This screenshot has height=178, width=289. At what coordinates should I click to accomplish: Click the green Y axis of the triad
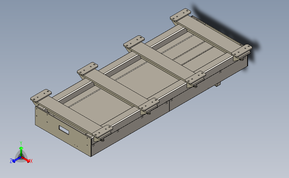pyautogui.click(x=21, y=151)
